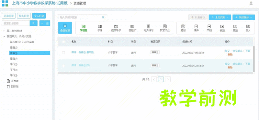Click 提交 for the 2022/05/06 row

click(x=227, y=64)
